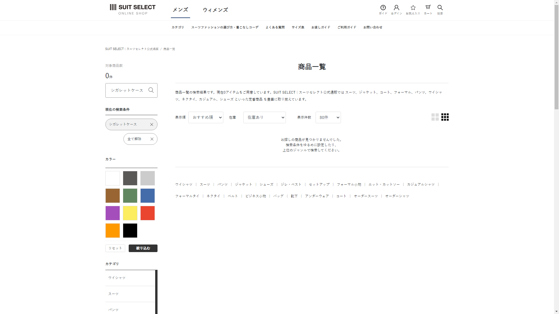Toggle the red color filter swatch
Screen dimensions: 559x314
[x=148, y=213]
